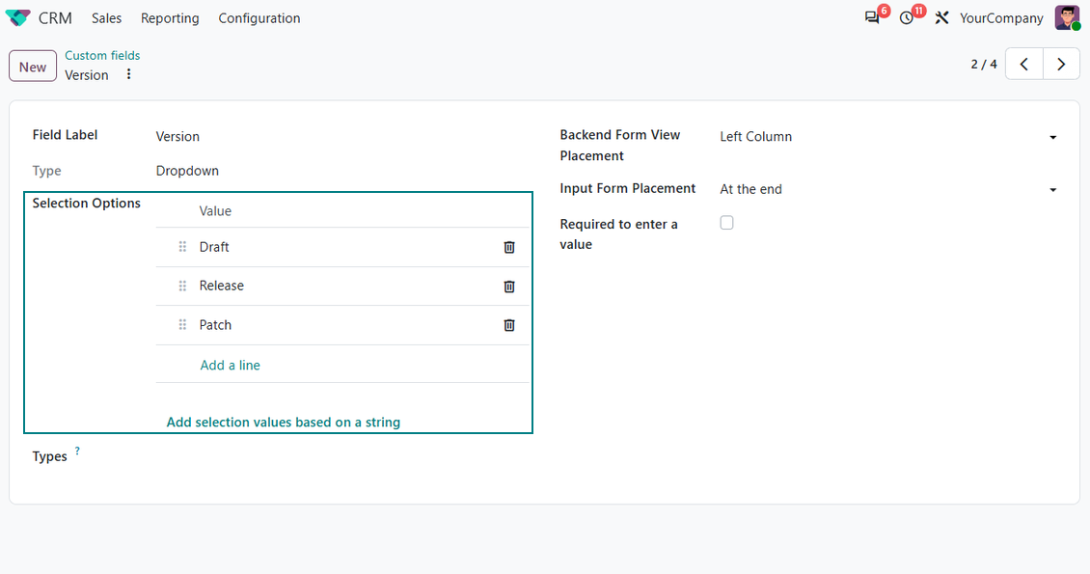The width and height of the screenshot is (1090, 574).
Task: Open the CRM app logo icon
Action: tap(17, 18)
